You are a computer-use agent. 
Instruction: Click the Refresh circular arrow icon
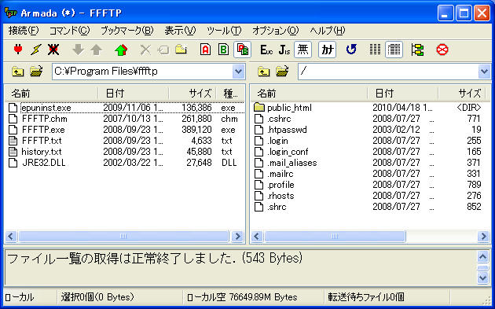351,50
